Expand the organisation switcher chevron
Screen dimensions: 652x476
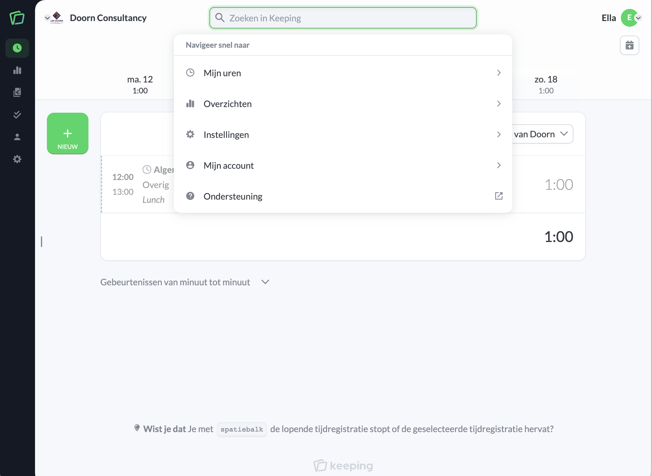[47, 18]
